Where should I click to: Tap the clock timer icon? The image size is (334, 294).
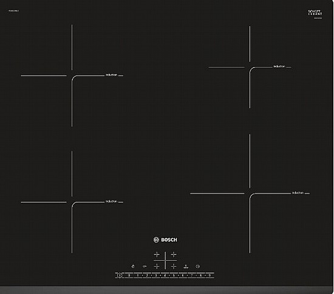coord(198,266)
